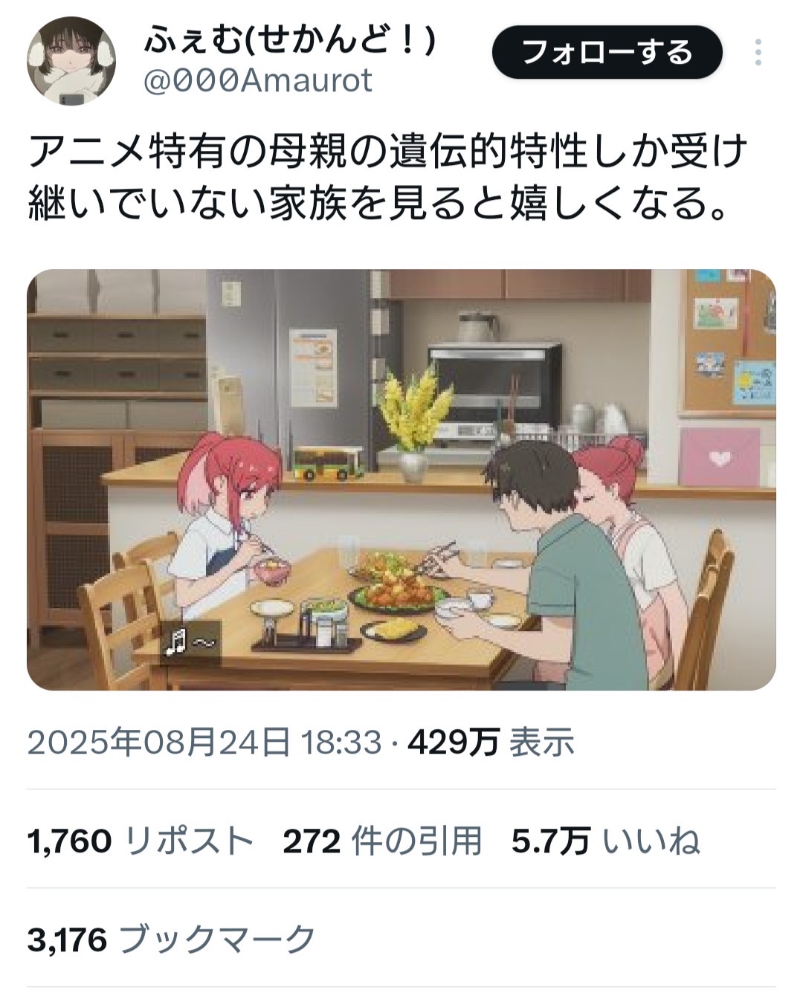Image resolution: width=803 pixels, height=996 pixels.
Task: Click the 2025年08月24日 18:33 timestamp
Action: 204,742
